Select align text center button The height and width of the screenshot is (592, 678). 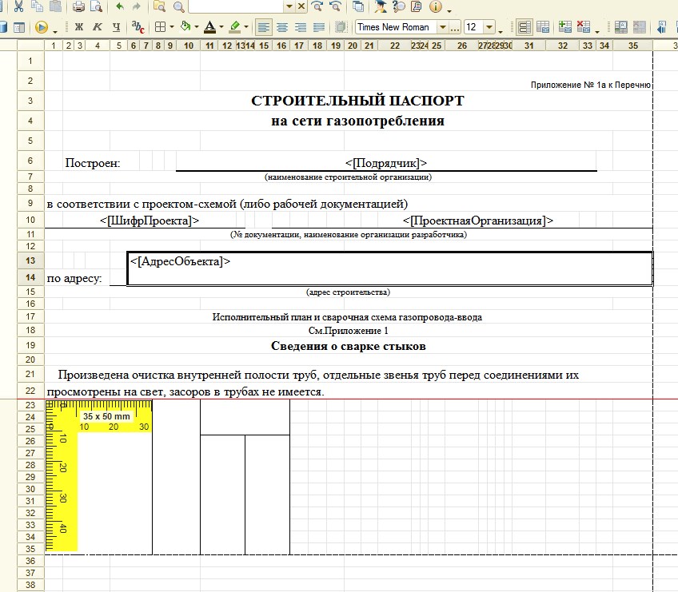pos(282,27)
